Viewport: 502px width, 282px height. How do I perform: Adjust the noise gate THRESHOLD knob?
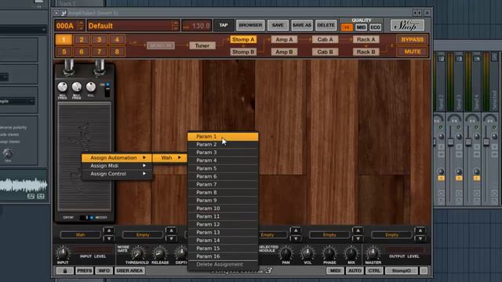[x=137, y=253]
